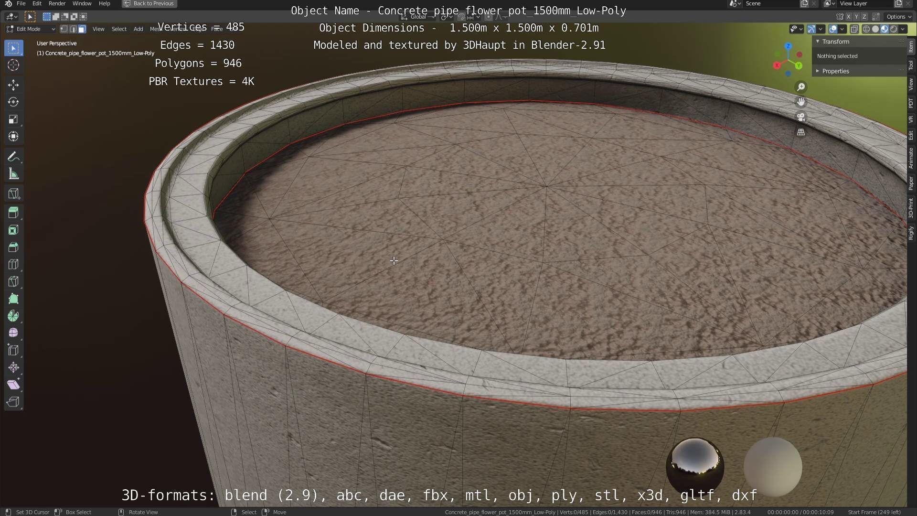Image resolution: width=917 pixels, height=516 pixels.
Task: Toggle the camera view icon
Action: coord(801,117)
